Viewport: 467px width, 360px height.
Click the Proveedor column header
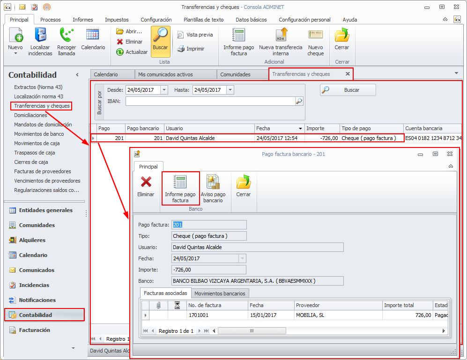coord(338,306)
